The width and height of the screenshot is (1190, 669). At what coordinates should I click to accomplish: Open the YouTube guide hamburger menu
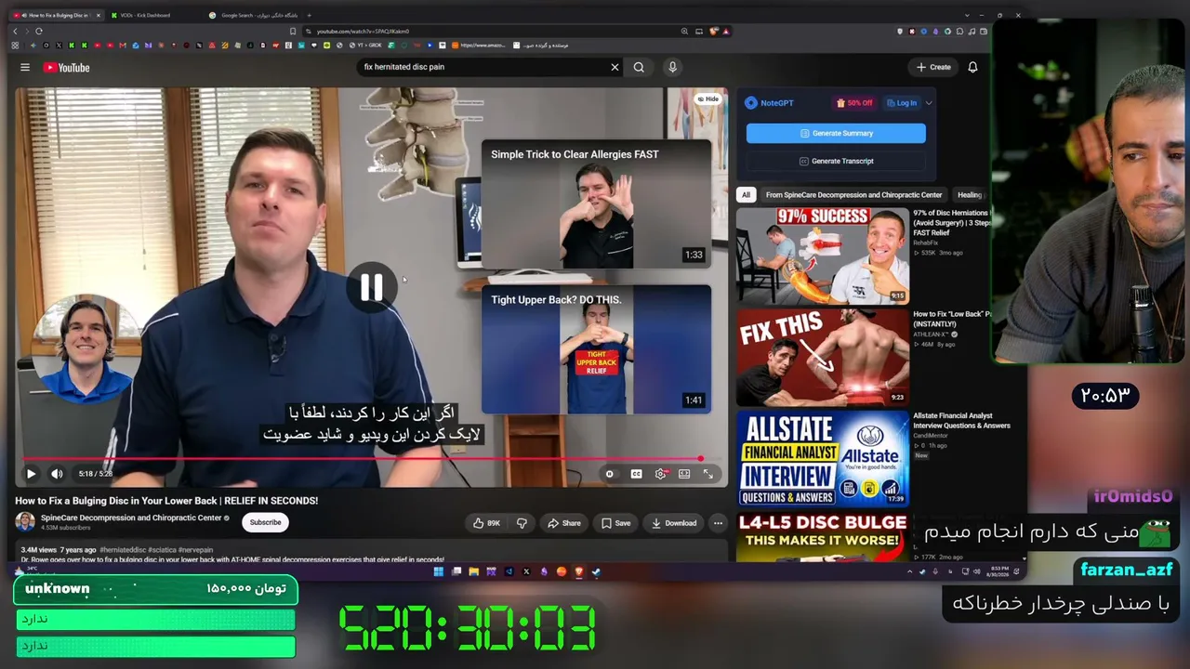tap(25, 67)
